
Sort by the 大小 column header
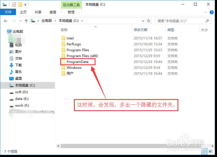coord(204,30)
